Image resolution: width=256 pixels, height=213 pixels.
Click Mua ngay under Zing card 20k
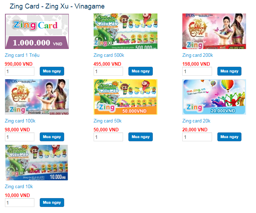229,137
